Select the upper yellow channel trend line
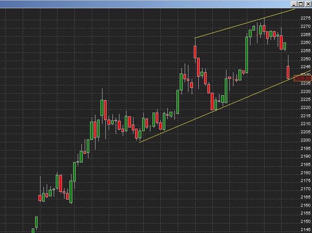The height and width of the screenshot is (233, 312). [x=245, y=24]
